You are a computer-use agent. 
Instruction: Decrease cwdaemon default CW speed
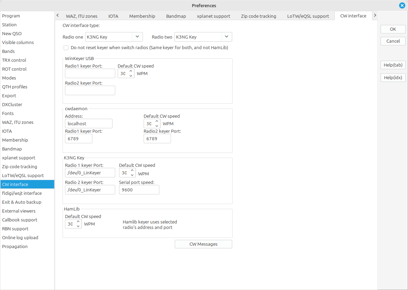(x=157, y=126)
